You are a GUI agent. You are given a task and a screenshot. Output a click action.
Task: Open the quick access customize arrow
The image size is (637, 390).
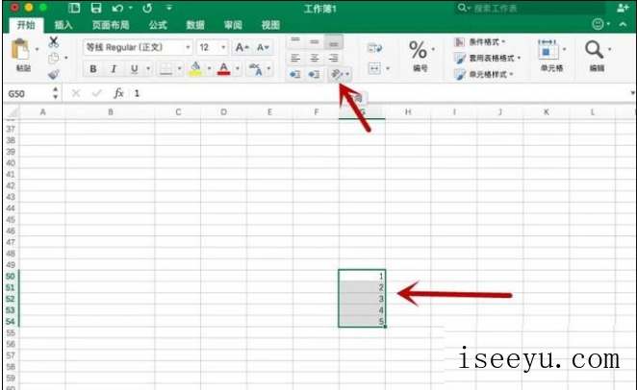coord(169,8)
